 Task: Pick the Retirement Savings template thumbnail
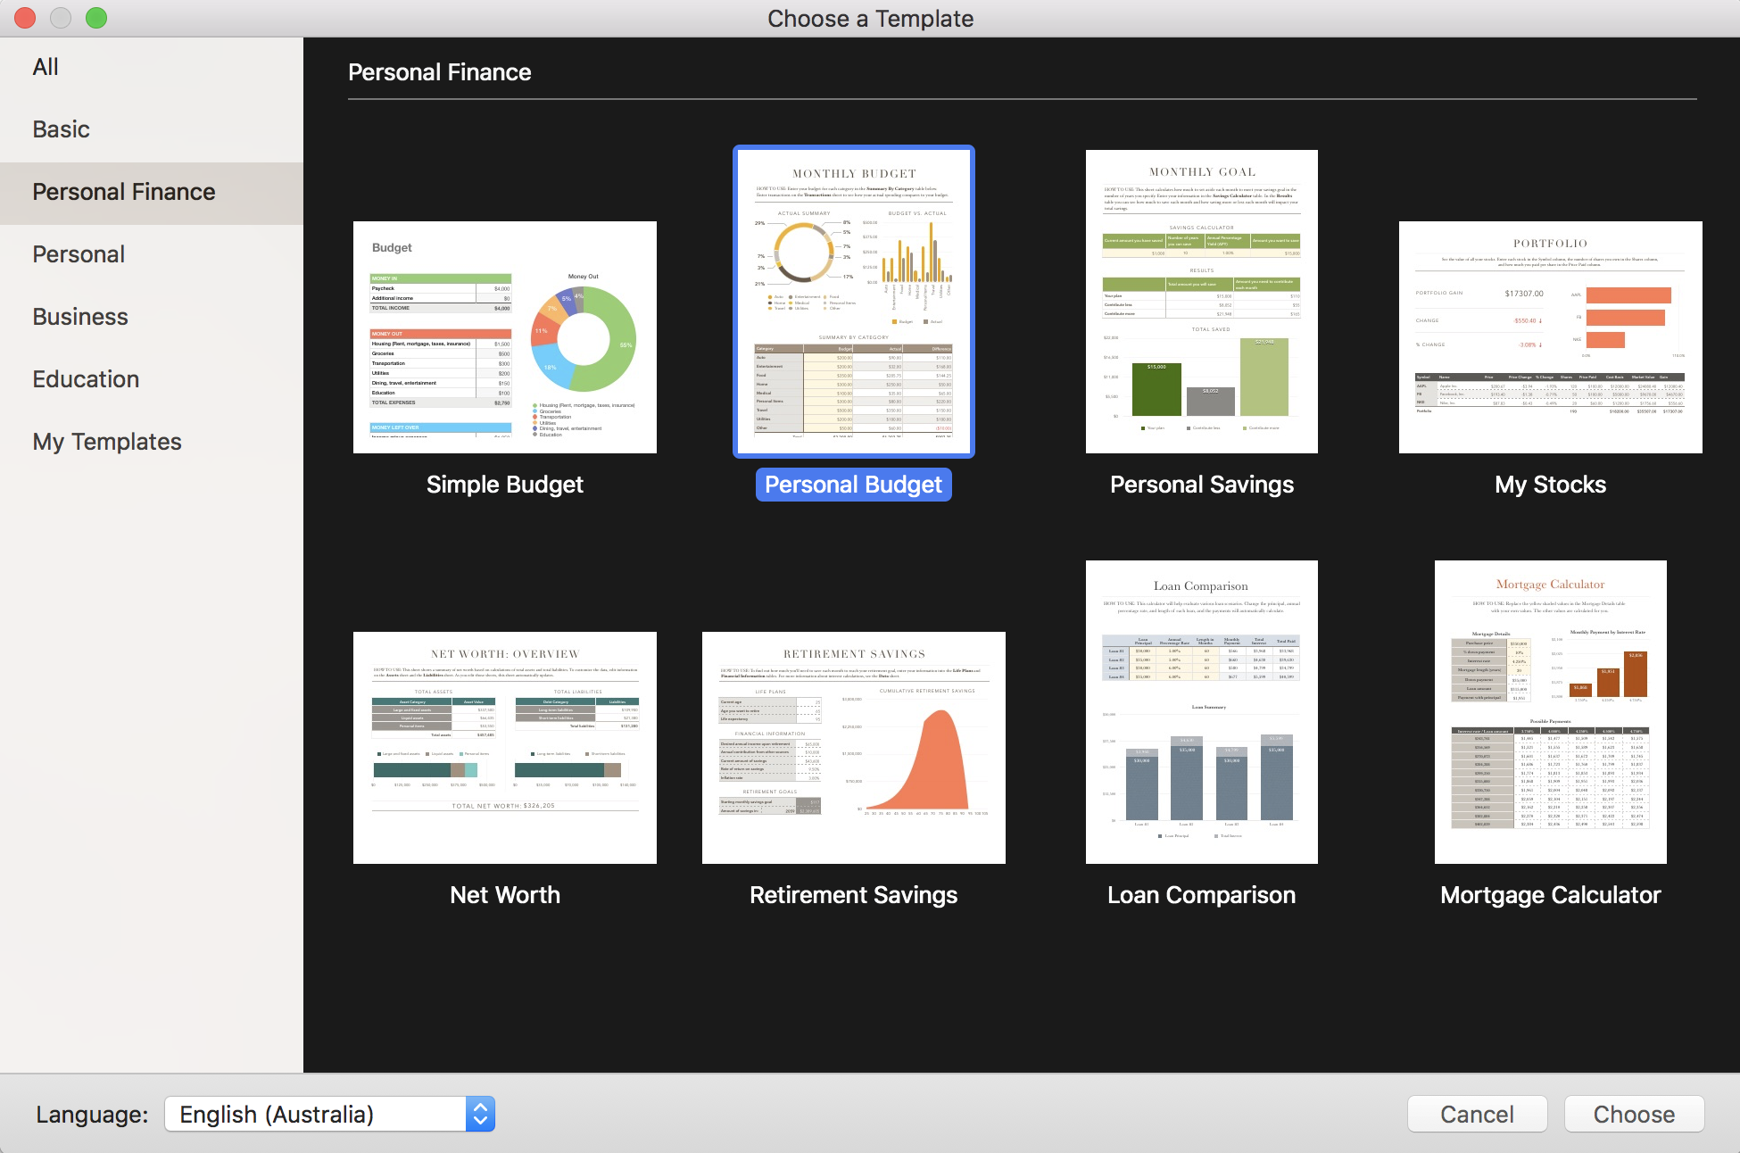click(853, 747)
